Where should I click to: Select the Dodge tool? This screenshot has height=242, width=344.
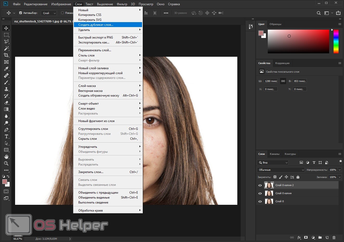(6, 123)
